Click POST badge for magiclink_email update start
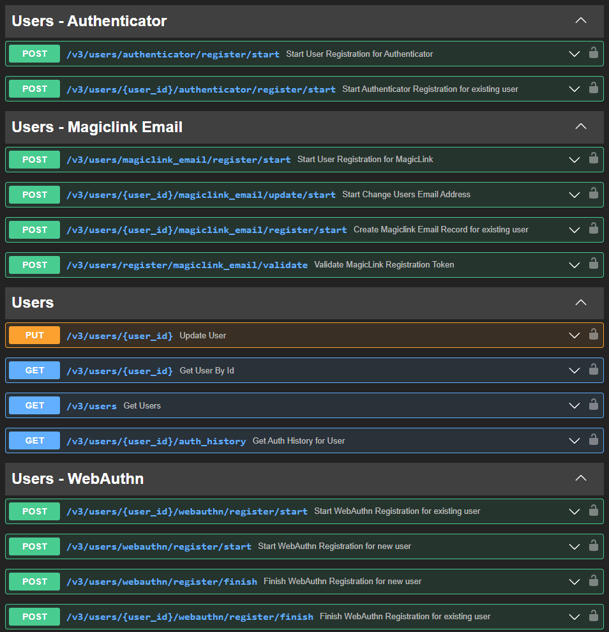This screenshot has height=632, width=609. coord(34,195)
